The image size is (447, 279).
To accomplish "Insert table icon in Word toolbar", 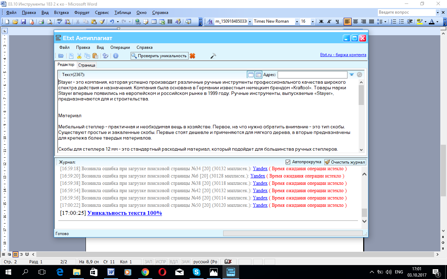I will pyautogui.click(x=154, y=22).
